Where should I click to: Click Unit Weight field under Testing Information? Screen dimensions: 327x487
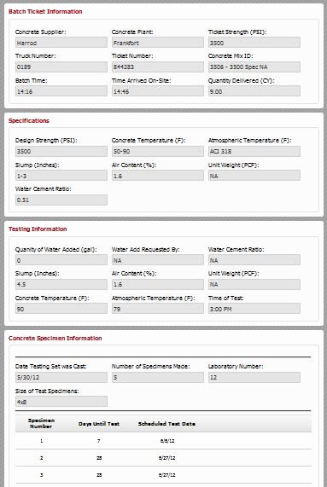coord(254,284)
